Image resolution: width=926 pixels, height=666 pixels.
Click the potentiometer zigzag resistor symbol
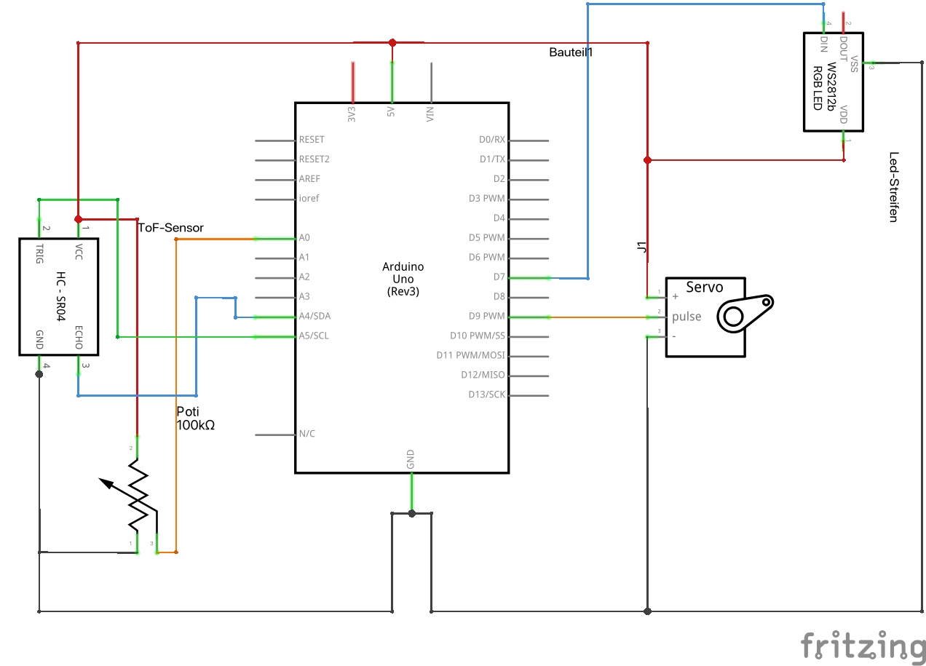138,494
